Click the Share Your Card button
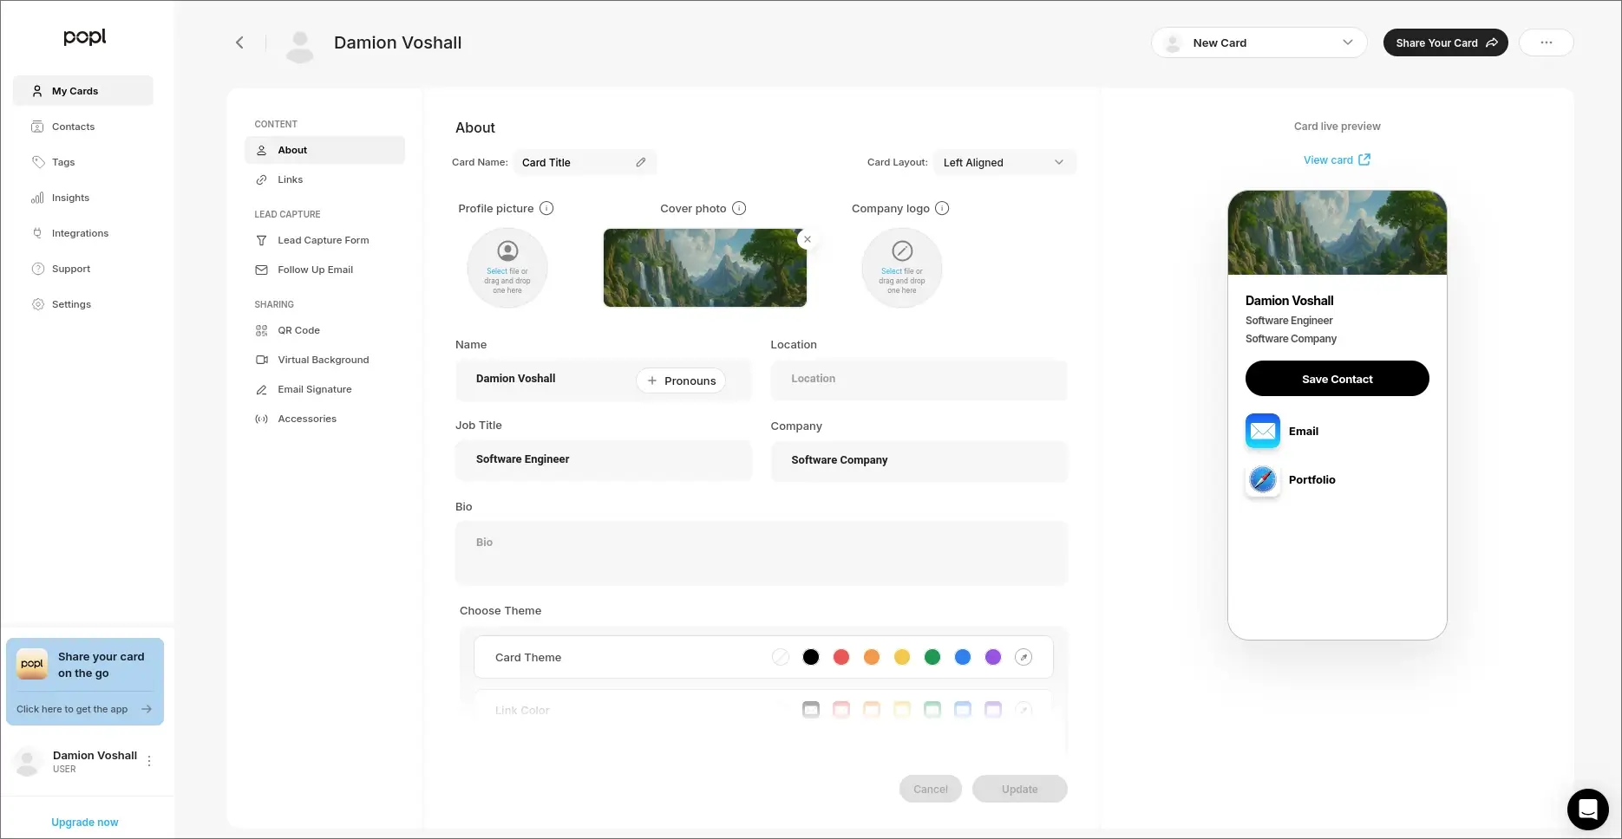The image size is (1622, 839). point(1445,42)
